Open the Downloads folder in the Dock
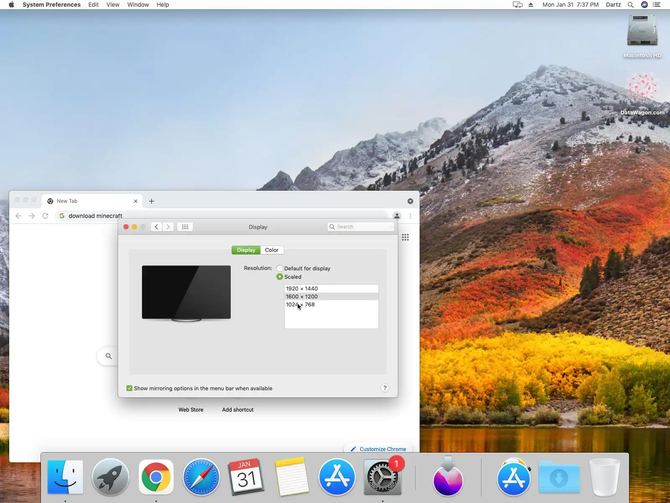The width and height of the screenshot is (670, 503). pos(559,477)
